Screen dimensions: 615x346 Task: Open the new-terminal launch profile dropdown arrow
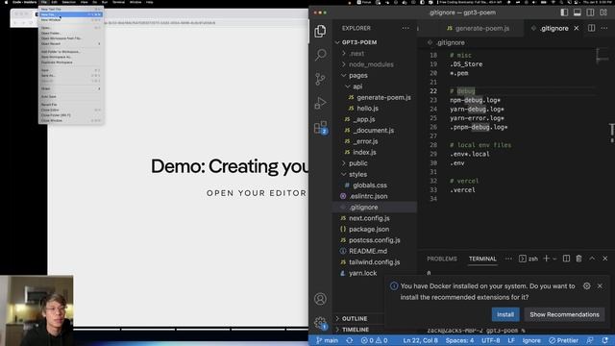pyautogui.click(x=554, y=259)
